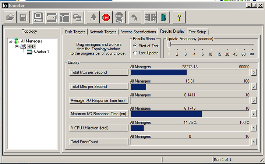This screenshot has width=265, height=164.
Task: Click the % CPU Utilization (total) button
Action: click(99, 128)
